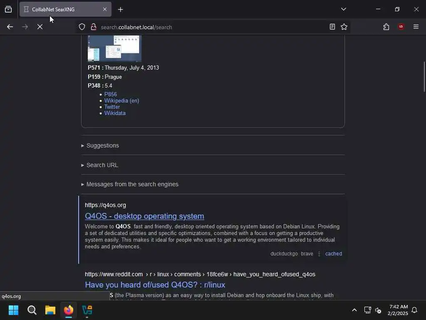
Task: Click the page vertical scrollbar thumb
Action: (x=424, y=77)
